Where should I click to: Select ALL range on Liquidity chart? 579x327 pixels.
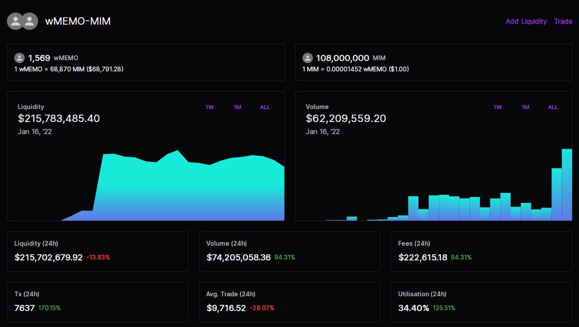[x=265, y=107]
